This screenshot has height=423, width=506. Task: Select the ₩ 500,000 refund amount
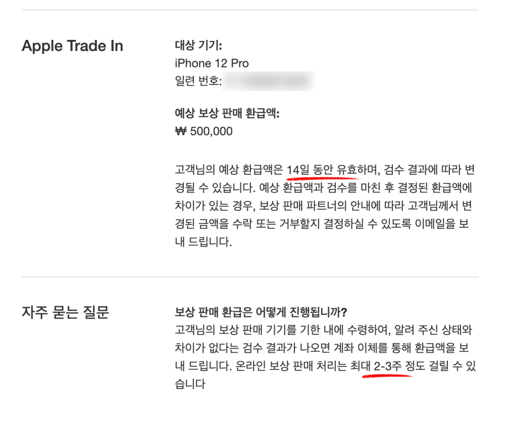click(204, 131)
